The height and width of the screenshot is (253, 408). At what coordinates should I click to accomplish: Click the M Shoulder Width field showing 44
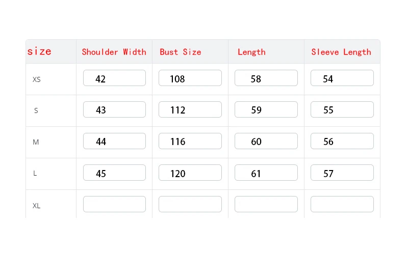(x=114, y=142)
